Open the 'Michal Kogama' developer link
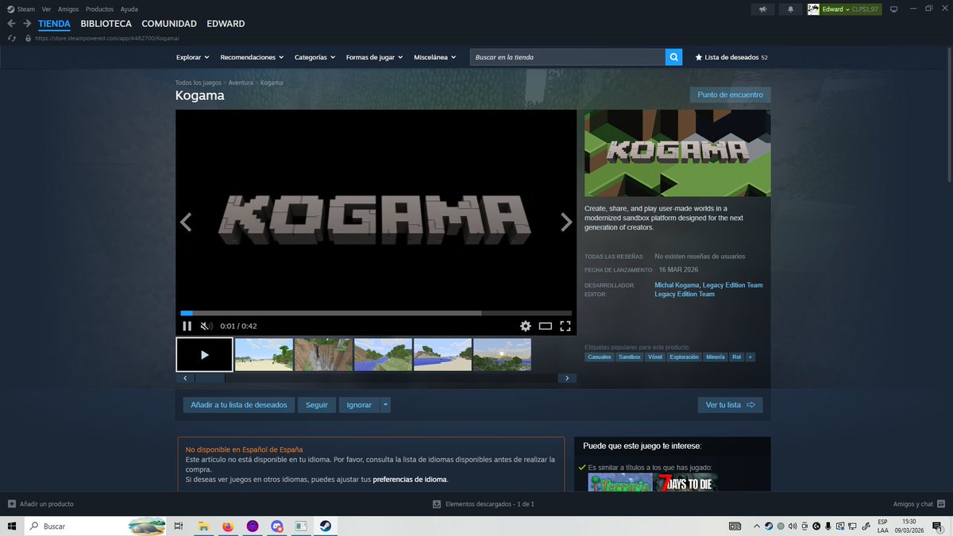This screenshot has height=536, width=953. 677,285
